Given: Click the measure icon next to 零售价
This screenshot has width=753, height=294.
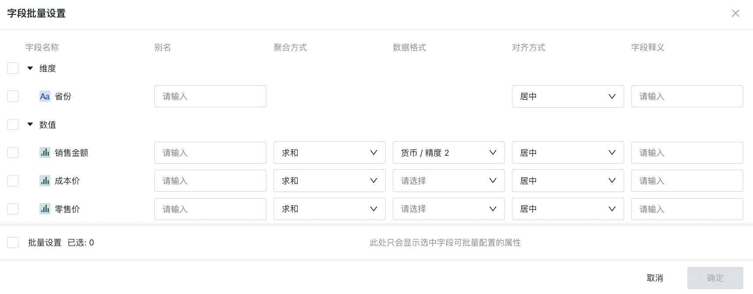Looking at the screenshot, I should 45,209.
